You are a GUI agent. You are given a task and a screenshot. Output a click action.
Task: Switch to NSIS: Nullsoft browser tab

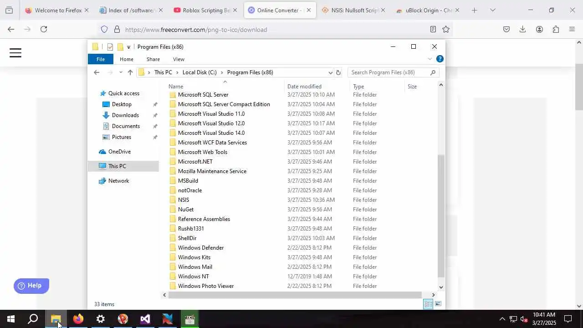click(354, 10)
